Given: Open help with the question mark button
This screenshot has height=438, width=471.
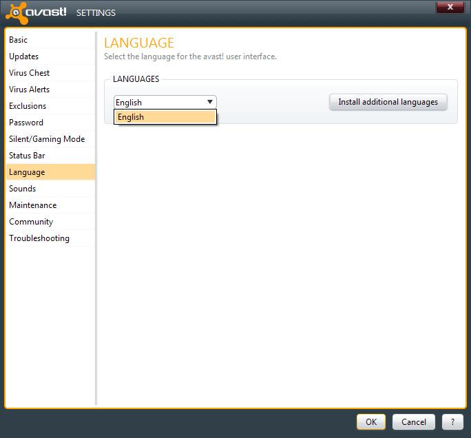Looking at the screenshot, I should pyautogui.click(x=452, y=421).
